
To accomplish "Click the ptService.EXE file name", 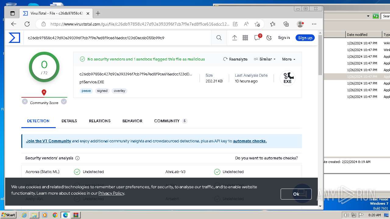I will tap(92, 82).
